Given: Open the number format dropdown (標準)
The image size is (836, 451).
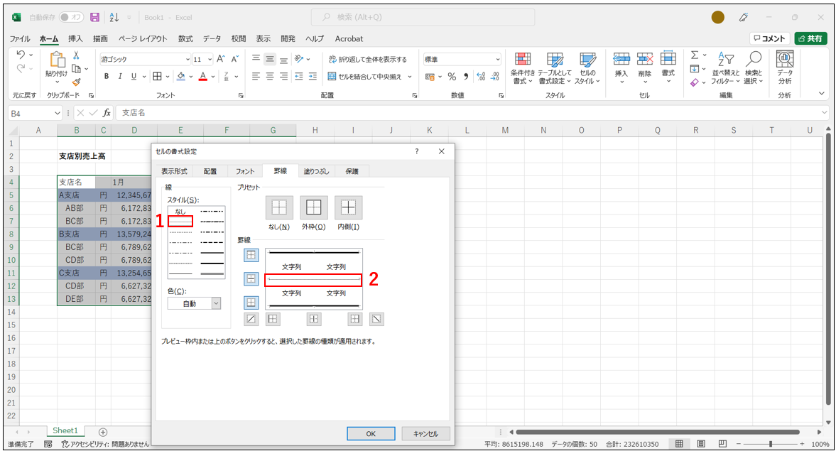Looking at the screenshot, I should coord(498,59).
